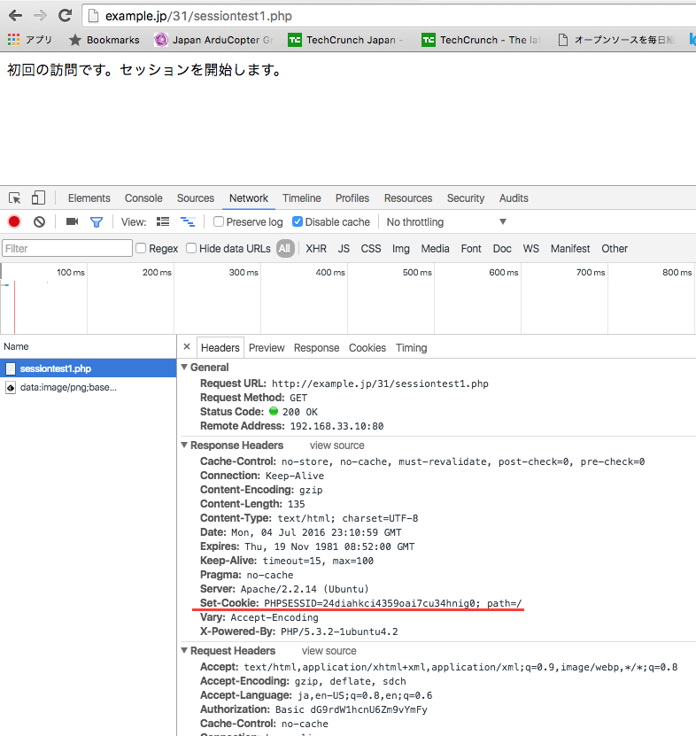Click view source beside Response Headers

pyautogui.click(x=337, y=445)
